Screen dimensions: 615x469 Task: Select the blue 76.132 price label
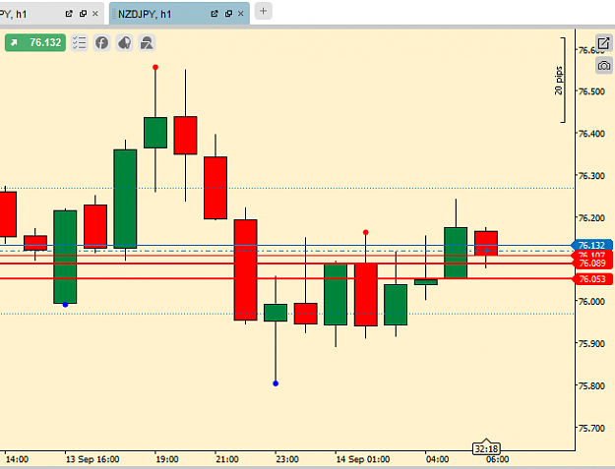click(591, 245)
